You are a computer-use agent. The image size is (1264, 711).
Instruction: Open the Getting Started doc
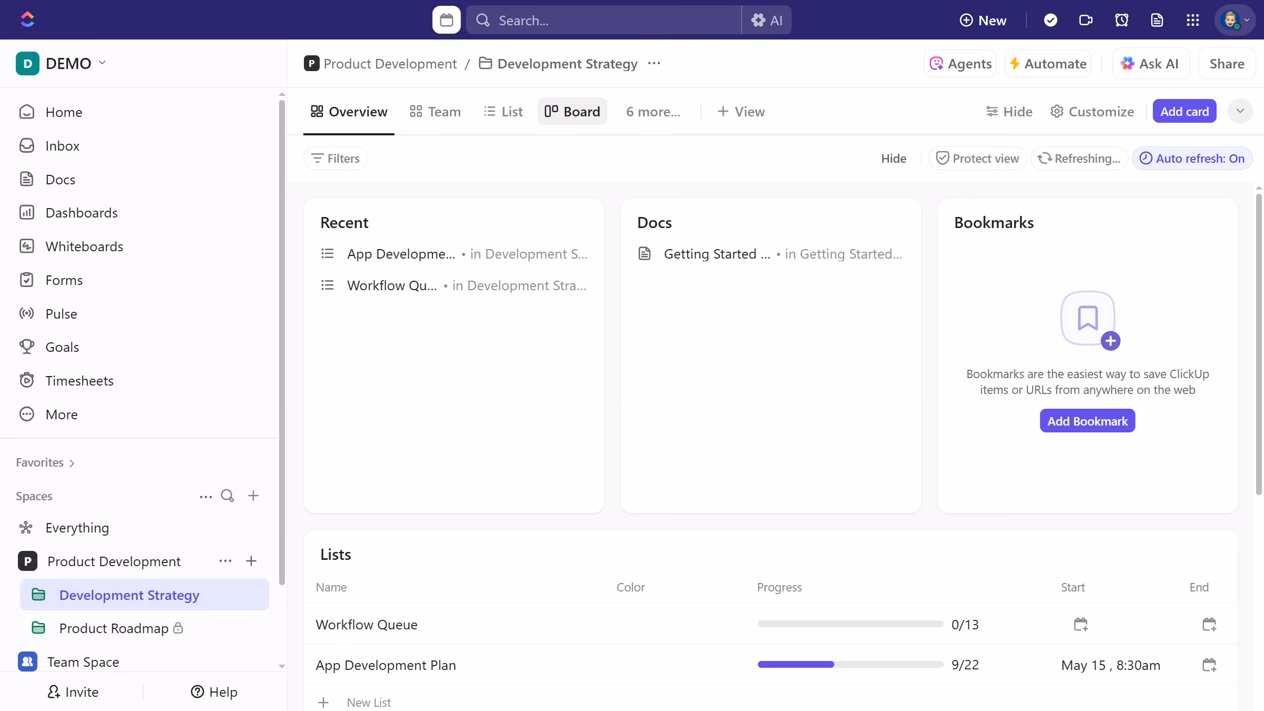point(771,254)
